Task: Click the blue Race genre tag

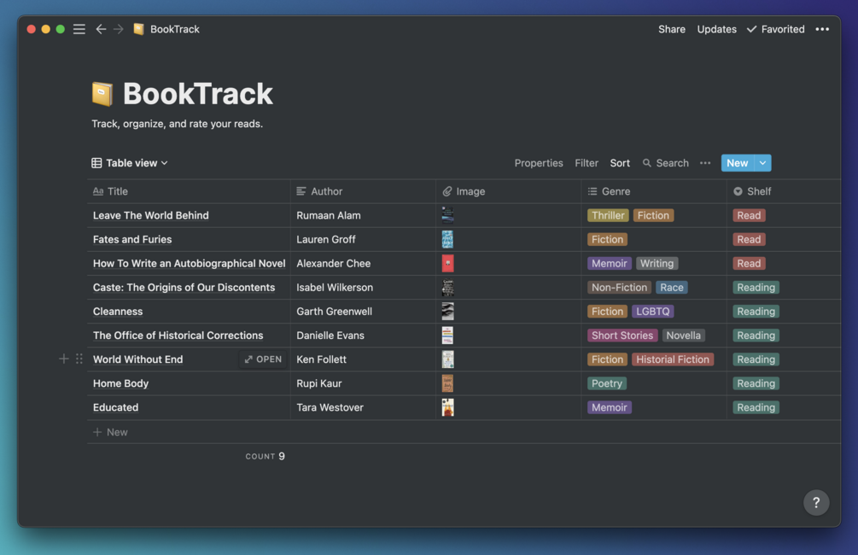Action: click(x=671, y=288)
